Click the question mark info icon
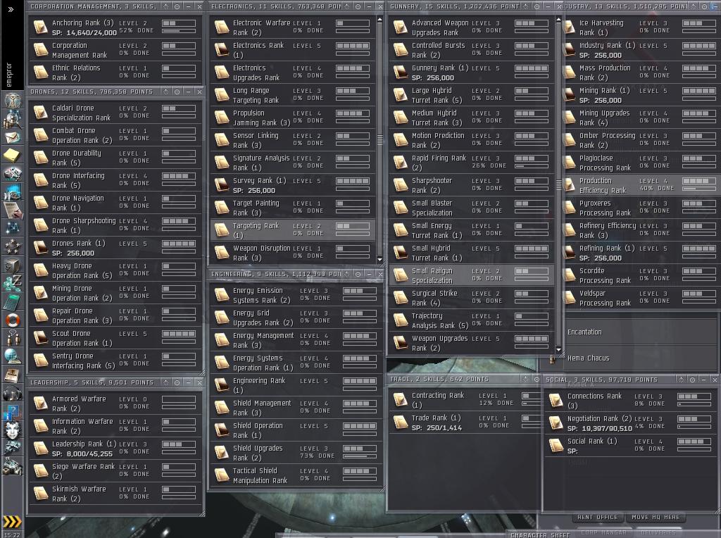This screenshot has height=538, width=721. pos(13,411)
